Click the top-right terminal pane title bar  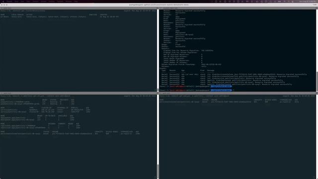tap(238, 8)
